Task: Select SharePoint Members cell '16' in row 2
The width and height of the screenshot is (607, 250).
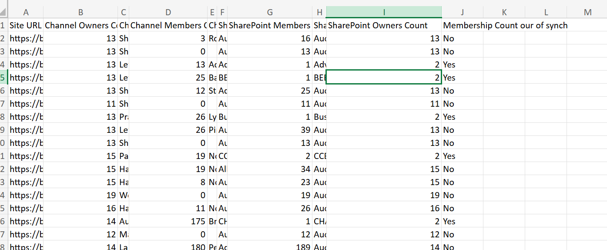Action: tap(270, 38)
